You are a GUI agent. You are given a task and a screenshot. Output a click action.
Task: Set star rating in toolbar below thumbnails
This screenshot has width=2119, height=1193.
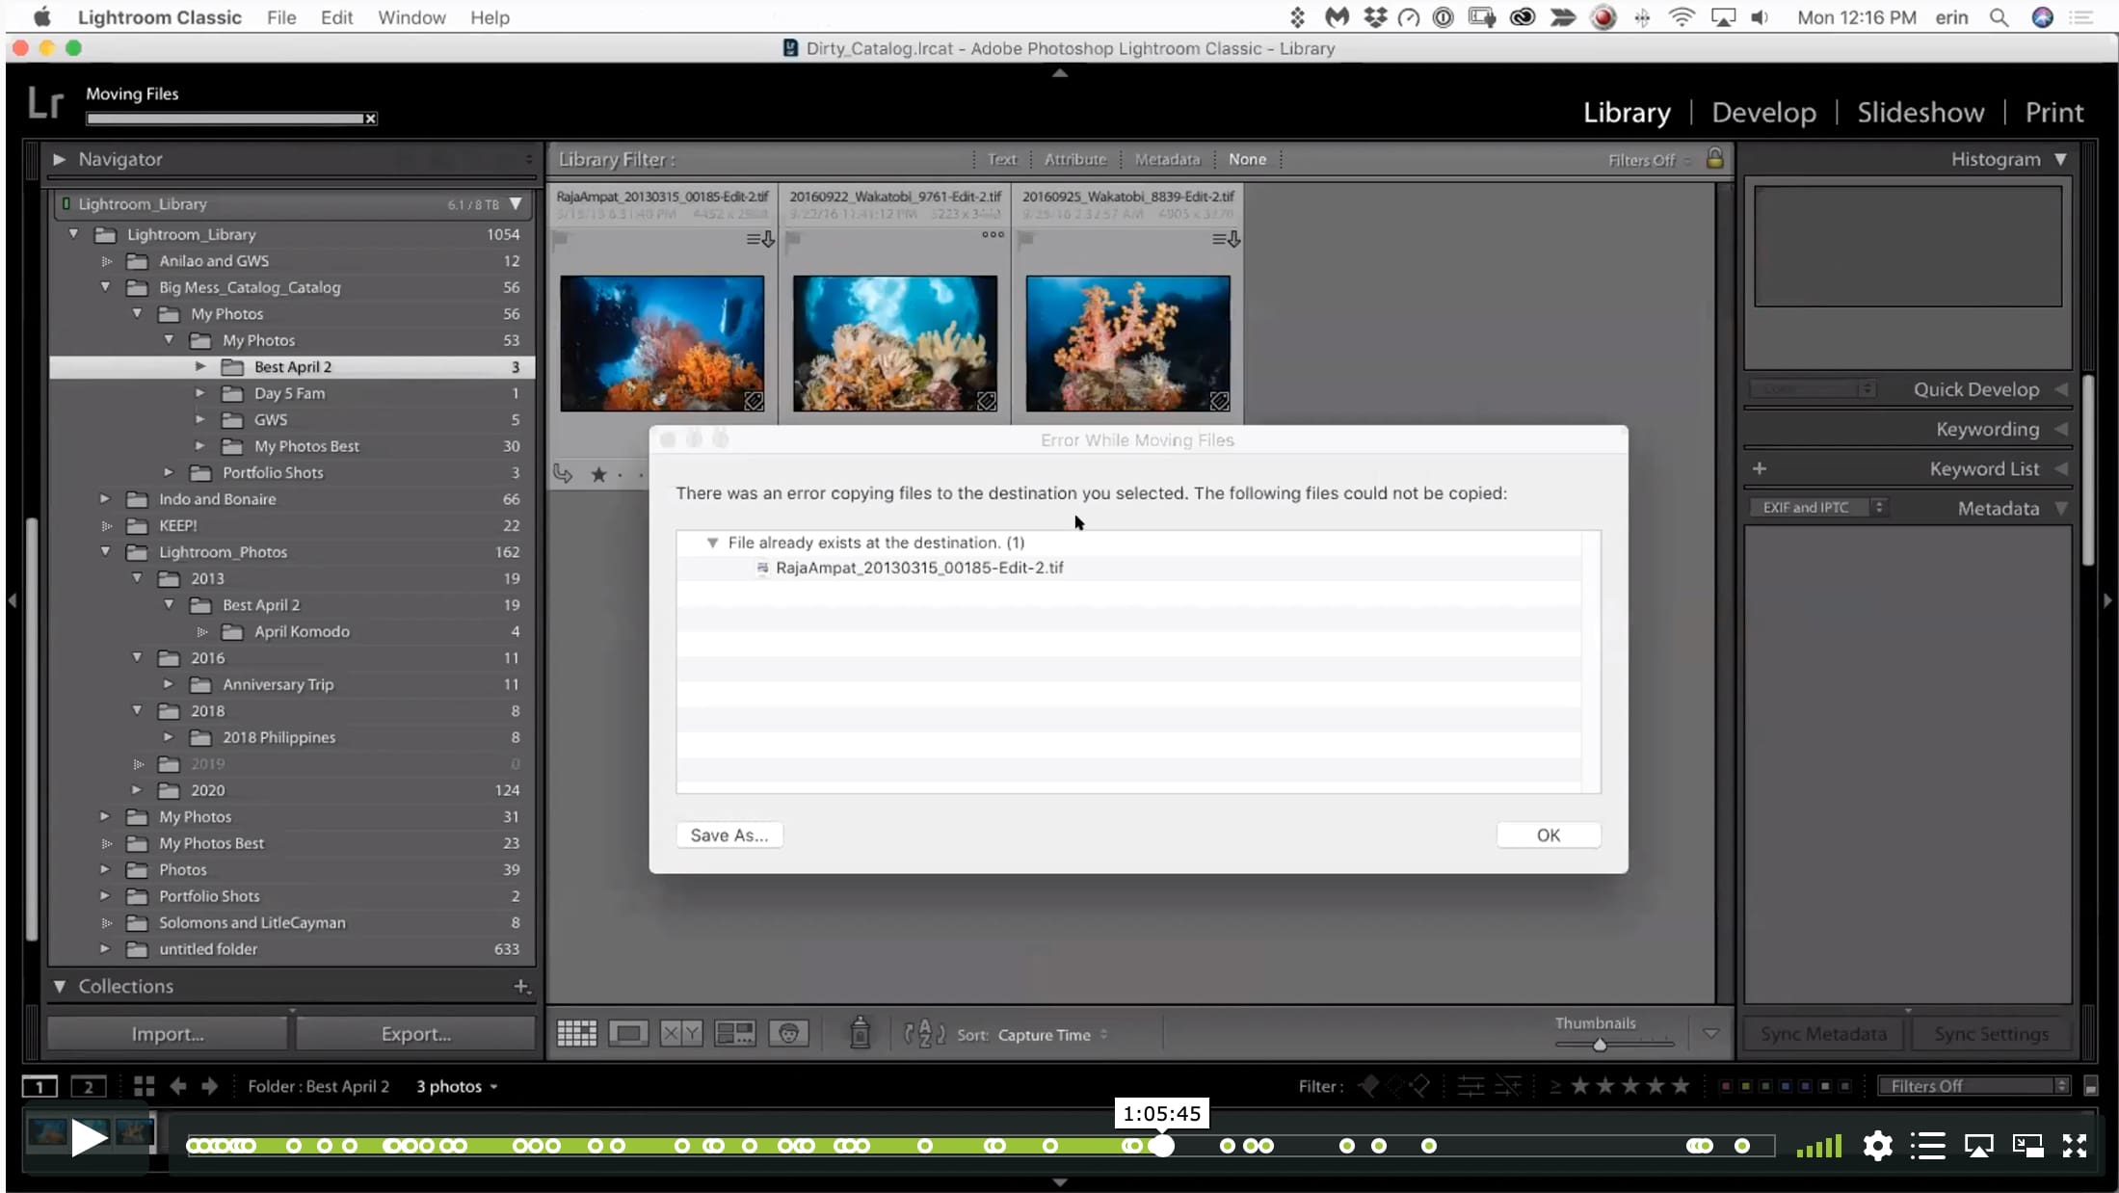coord(598,474)
